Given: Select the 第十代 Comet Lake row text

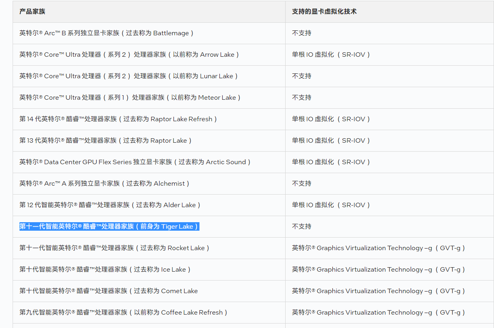Looking at the screenshot, I should tap(108, 291).
